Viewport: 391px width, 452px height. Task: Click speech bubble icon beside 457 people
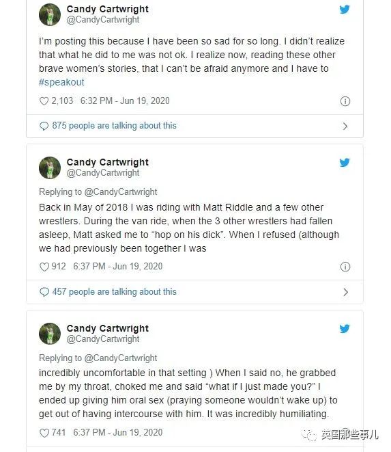(44, 292)
